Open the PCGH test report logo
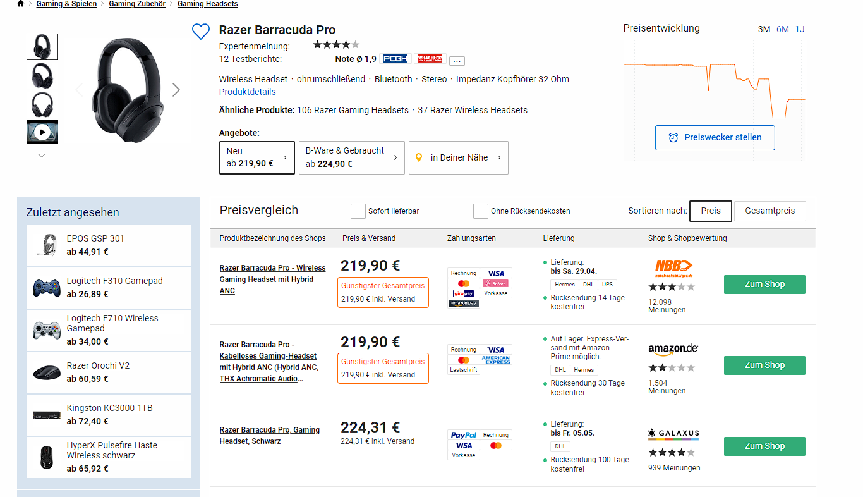 click(396, 59)
